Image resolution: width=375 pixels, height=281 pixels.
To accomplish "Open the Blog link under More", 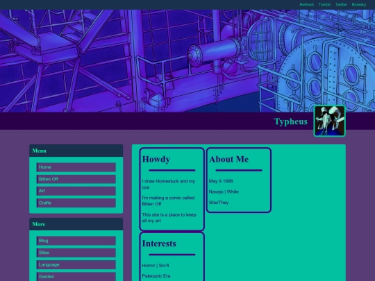I will pyautogui.click(x=76, y=241).
